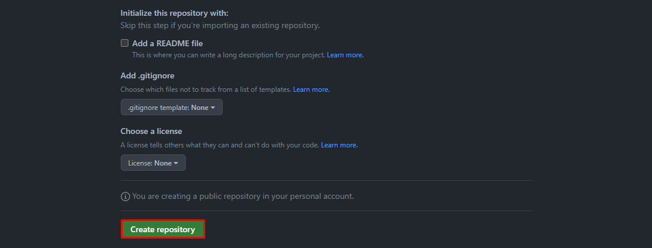Screen dimensions: 652x248
Task: Click the "Choose a license" section heading
Action: (151, 131)
